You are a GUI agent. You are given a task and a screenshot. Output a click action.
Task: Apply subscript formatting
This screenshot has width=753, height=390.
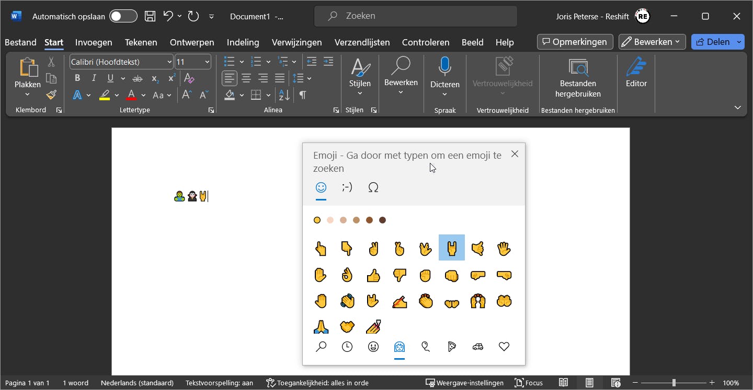point(155,78)
